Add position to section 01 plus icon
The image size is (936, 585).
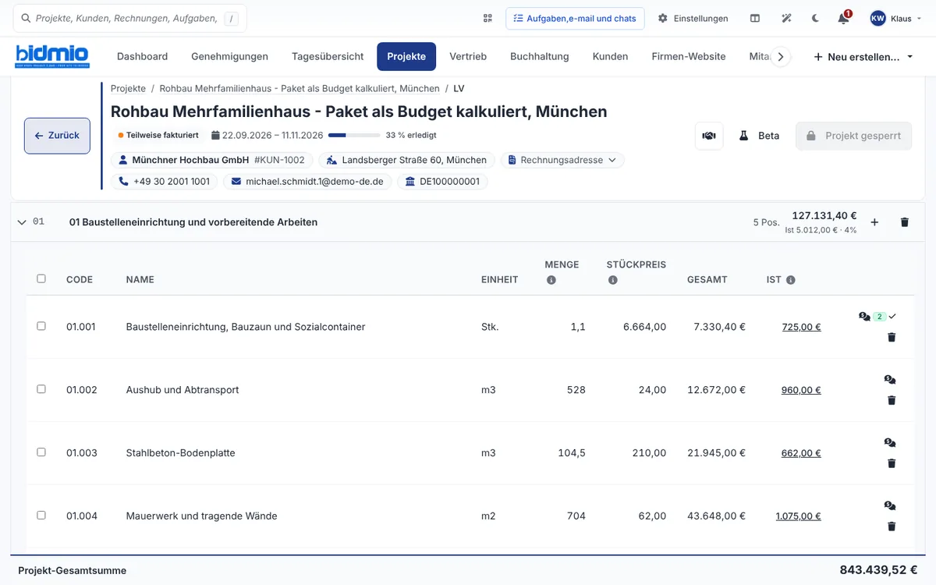coord(874,222)
